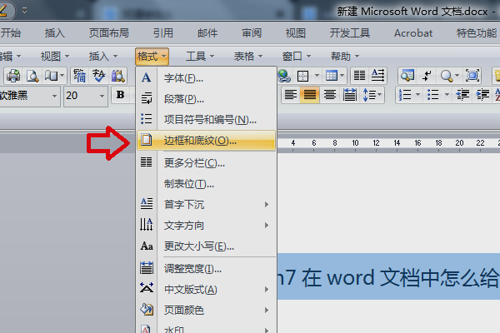Image resolution: width=500 pixels, height=333 pixels.
Task: Switch to the 特色功能 ribbon tab
Action: tap(477, 32)
